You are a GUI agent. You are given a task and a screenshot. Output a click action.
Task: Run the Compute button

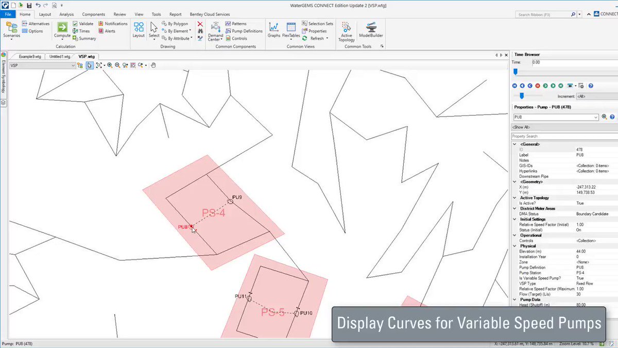[62, 30]
